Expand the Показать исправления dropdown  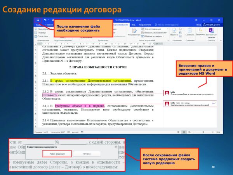click(x=153, y=33)
